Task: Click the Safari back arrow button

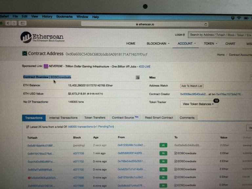Action: pyautogui.click(x=8, y=23)
